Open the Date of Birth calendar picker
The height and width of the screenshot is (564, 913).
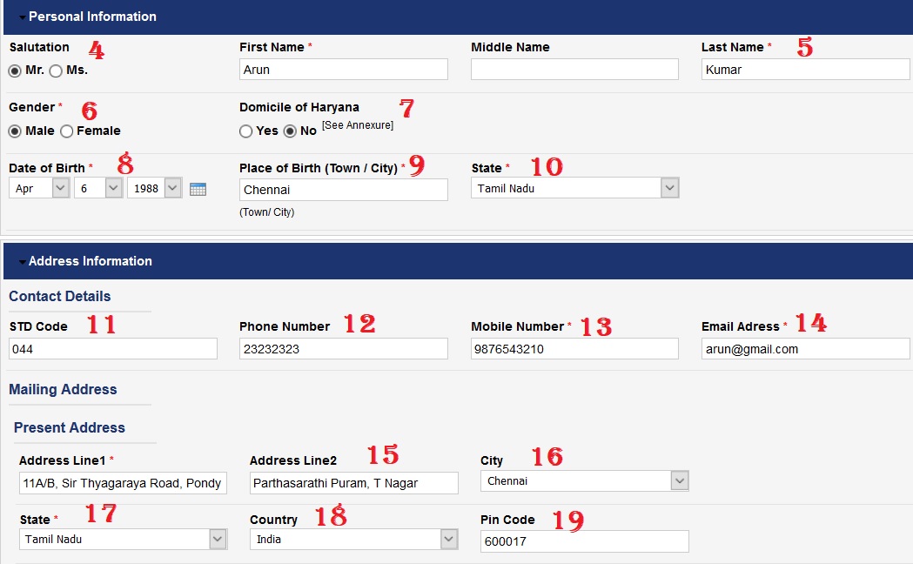[x=198, y=189]
